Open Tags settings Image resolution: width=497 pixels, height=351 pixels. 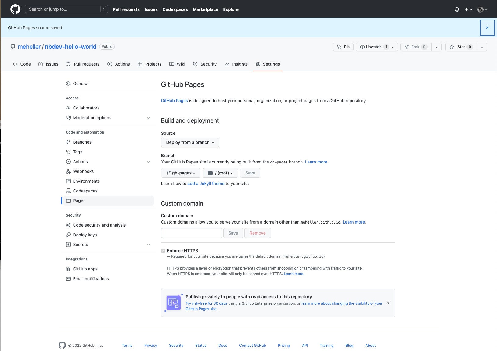point(109,152)
